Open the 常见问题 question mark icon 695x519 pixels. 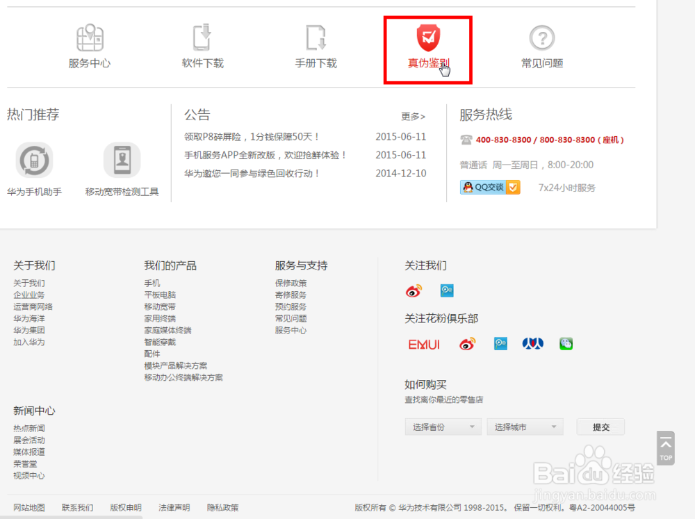[x=542, y=38]
